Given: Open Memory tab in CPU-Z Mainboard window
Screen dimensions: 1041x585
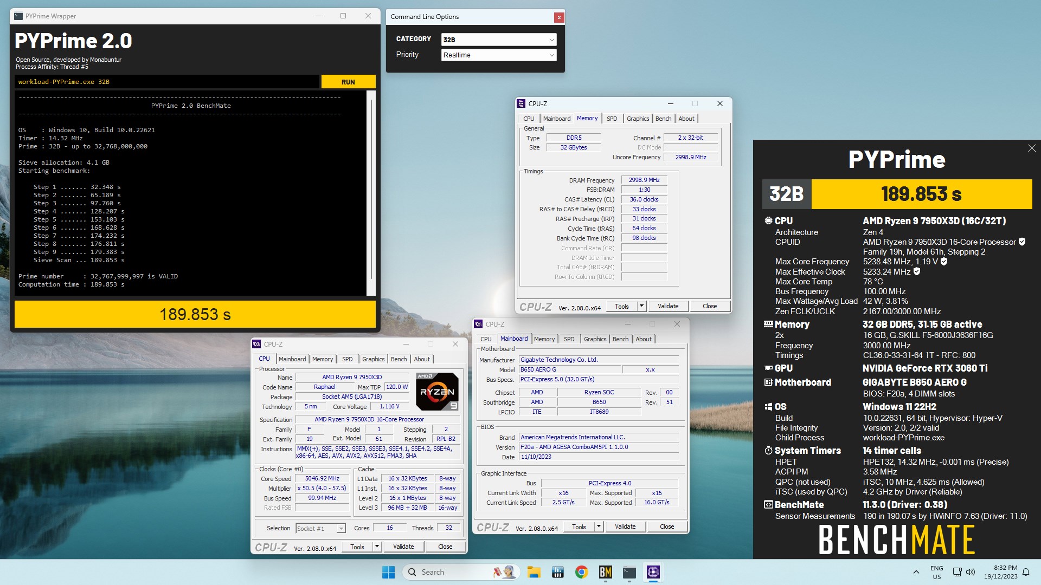Looking at the screenshot, I should 544,339.
